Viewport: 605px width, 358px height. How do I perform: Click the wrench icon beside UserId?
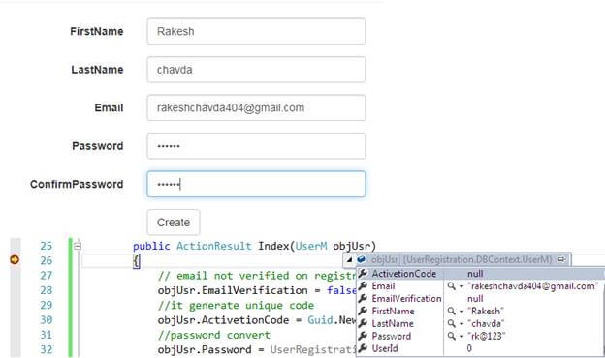(363, 348)
